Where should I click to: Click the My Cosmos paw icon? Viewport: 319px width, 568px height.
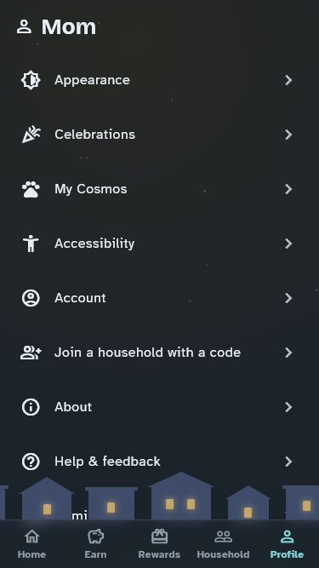point(31,189)
